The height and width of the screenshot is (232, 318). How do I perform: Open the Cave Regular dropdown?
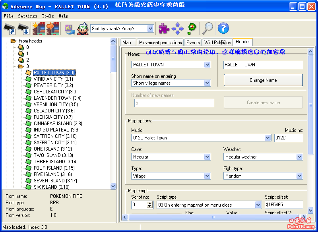click(207, 157)
